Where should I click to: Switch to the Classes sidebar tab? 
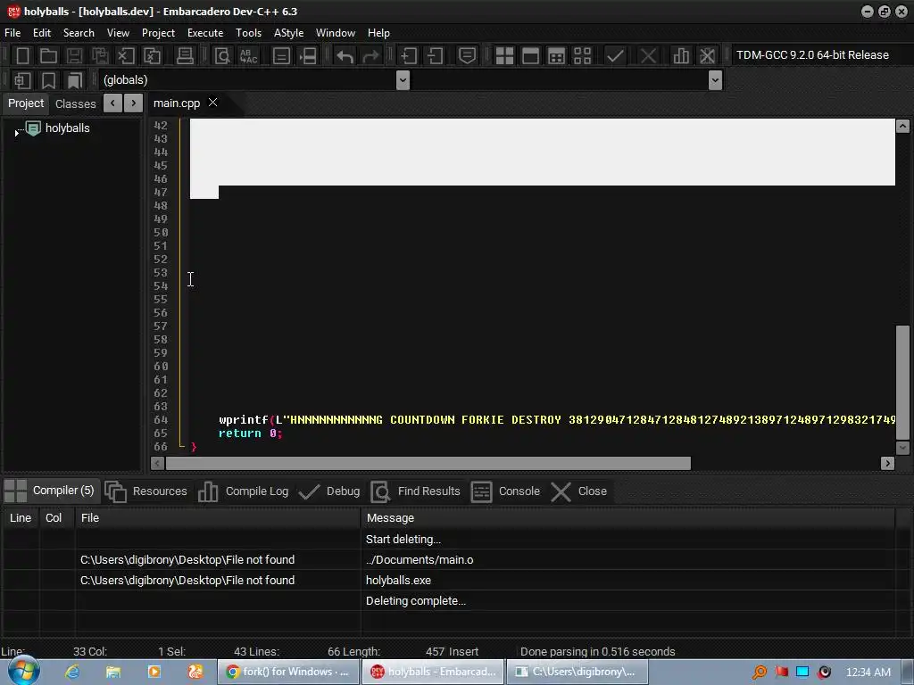tap(75, 103)
